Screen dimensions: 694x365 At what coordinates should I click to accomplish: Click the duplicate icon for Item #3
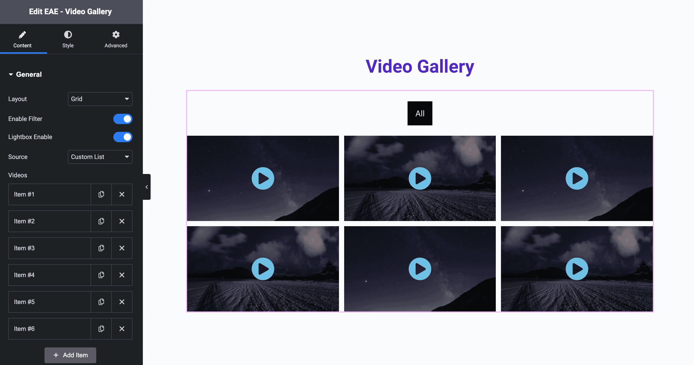click(x=101, y=248)
